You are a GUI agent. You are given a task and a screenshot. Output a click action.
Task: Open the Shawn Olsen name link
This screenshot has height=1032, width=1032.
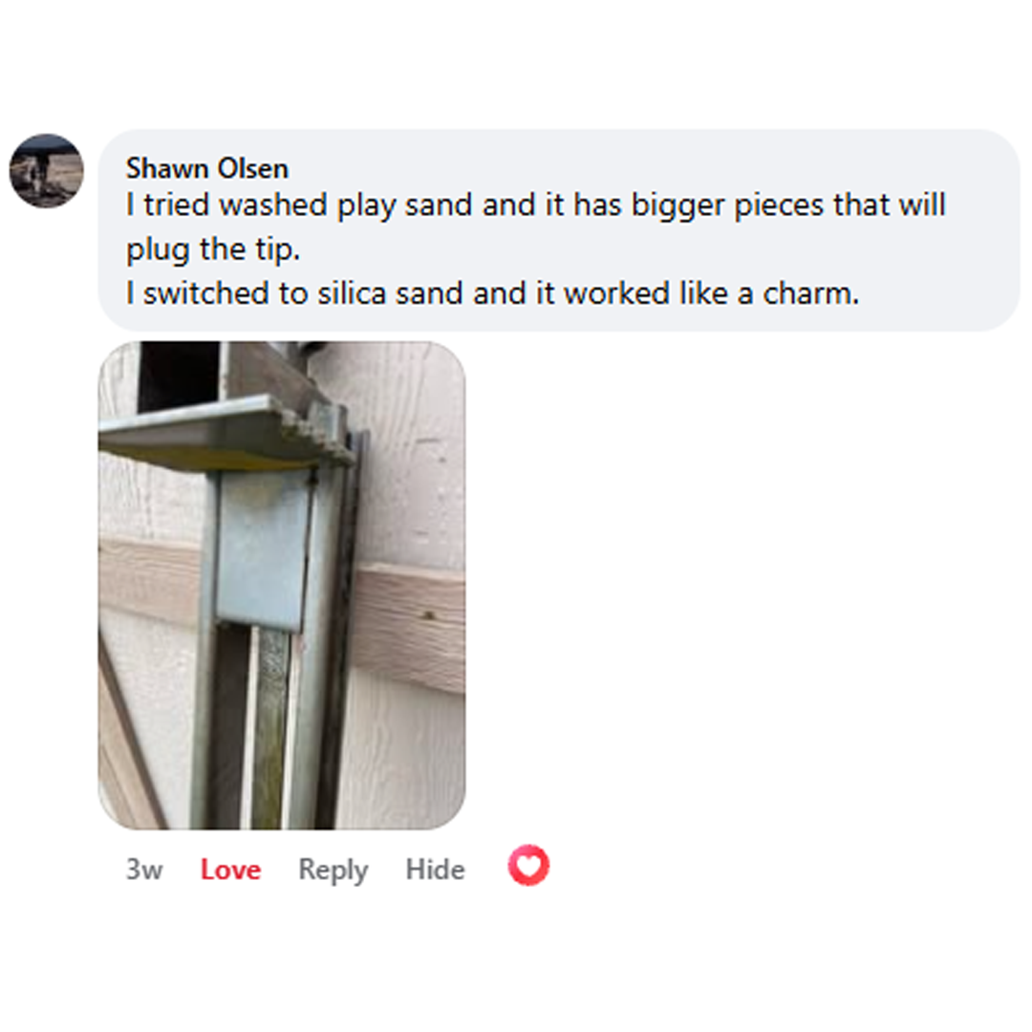click(x=206, y=168)
